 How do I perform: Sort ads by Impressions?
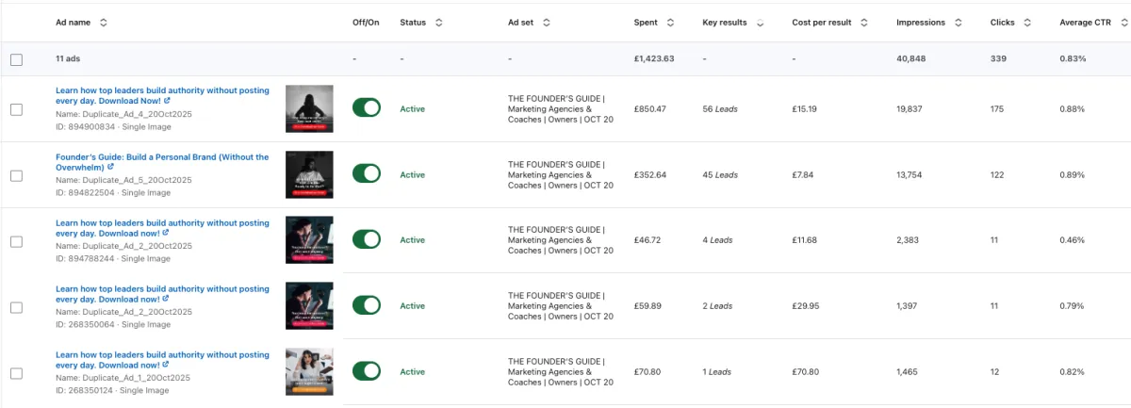(959, 22)
